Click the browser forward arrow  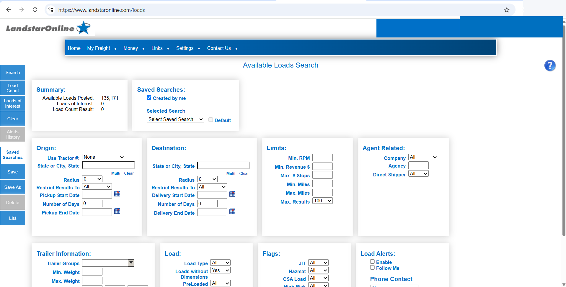tap(22, 10)
